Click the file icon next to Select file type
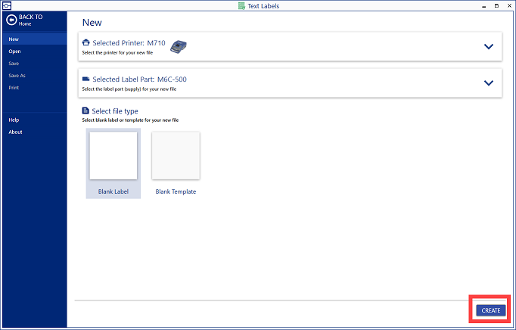Screen dimensions: 516x330 point(85,111)
